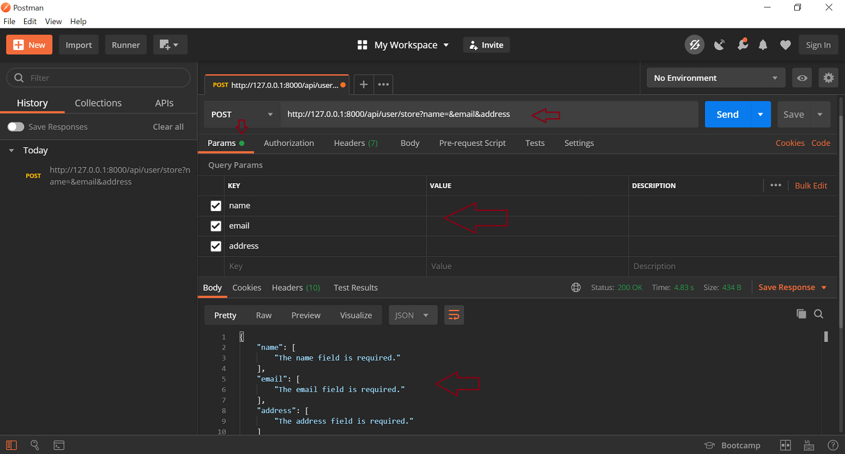Open help question mark icon

point(832,445)
